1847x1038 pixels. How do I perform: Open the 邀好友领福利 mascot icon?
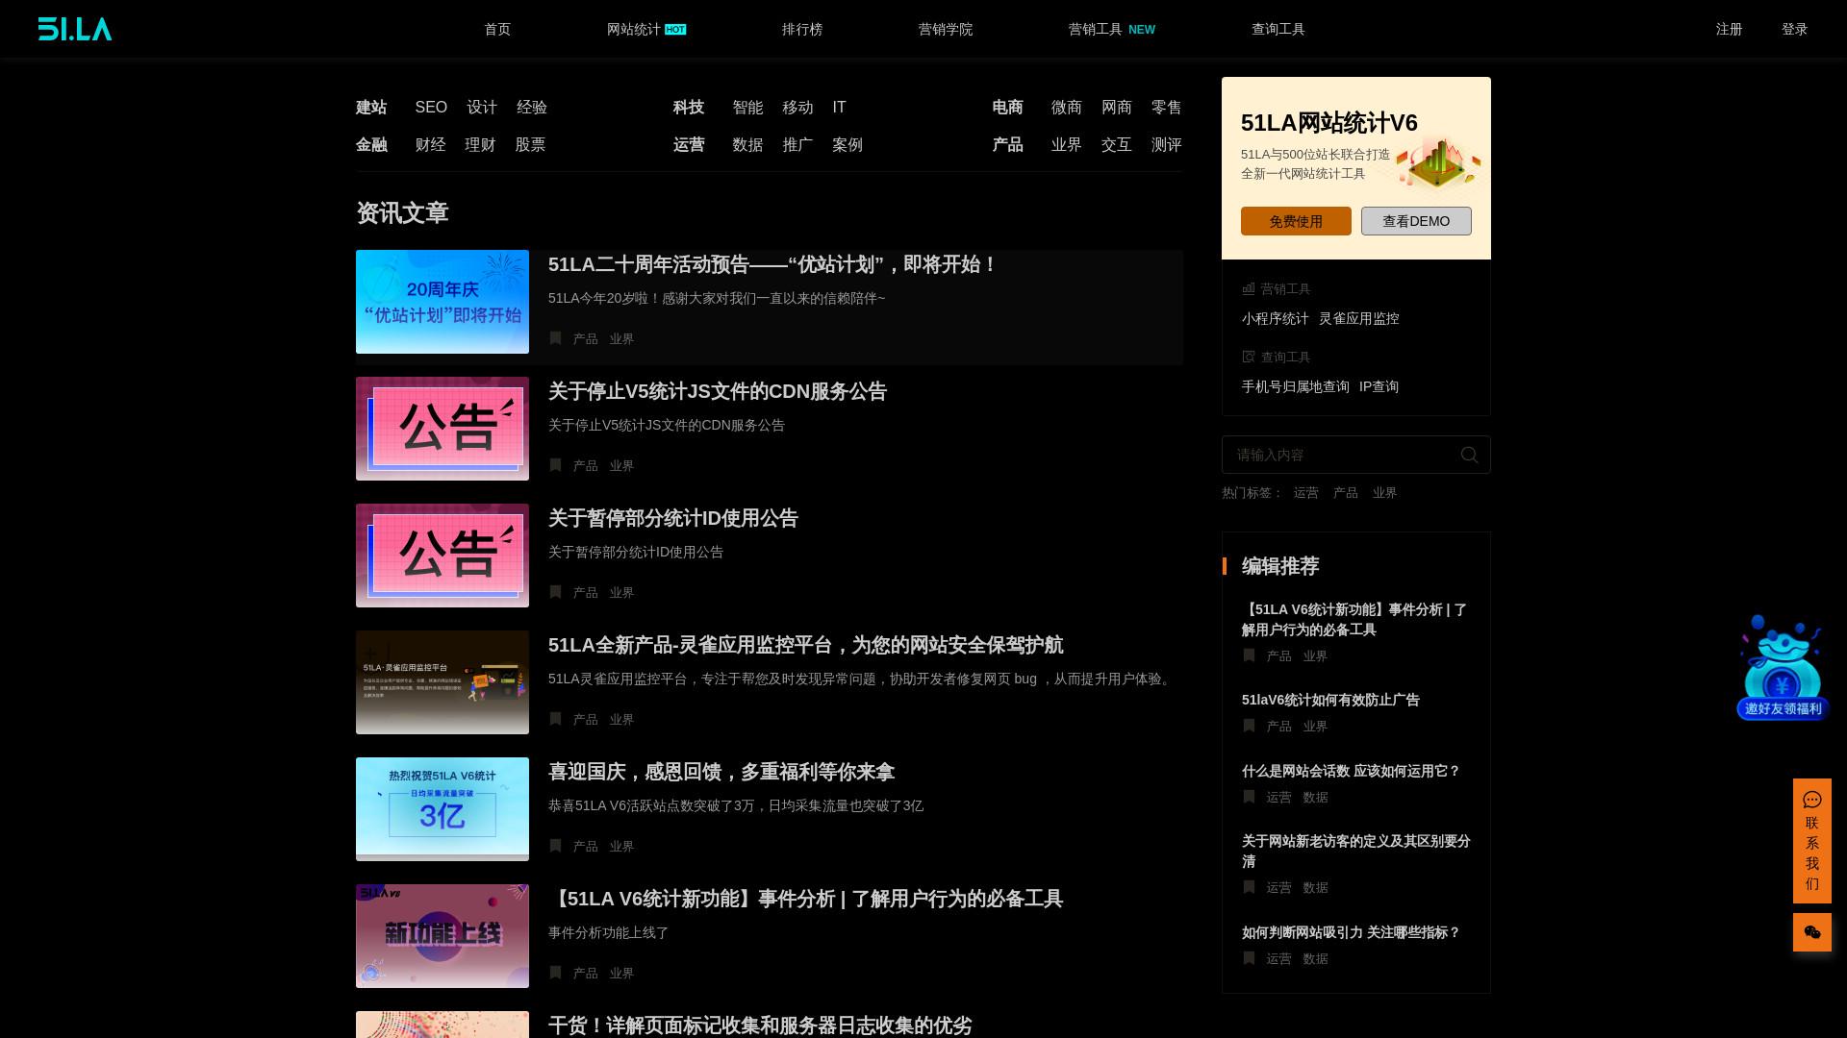(1783, 667)
